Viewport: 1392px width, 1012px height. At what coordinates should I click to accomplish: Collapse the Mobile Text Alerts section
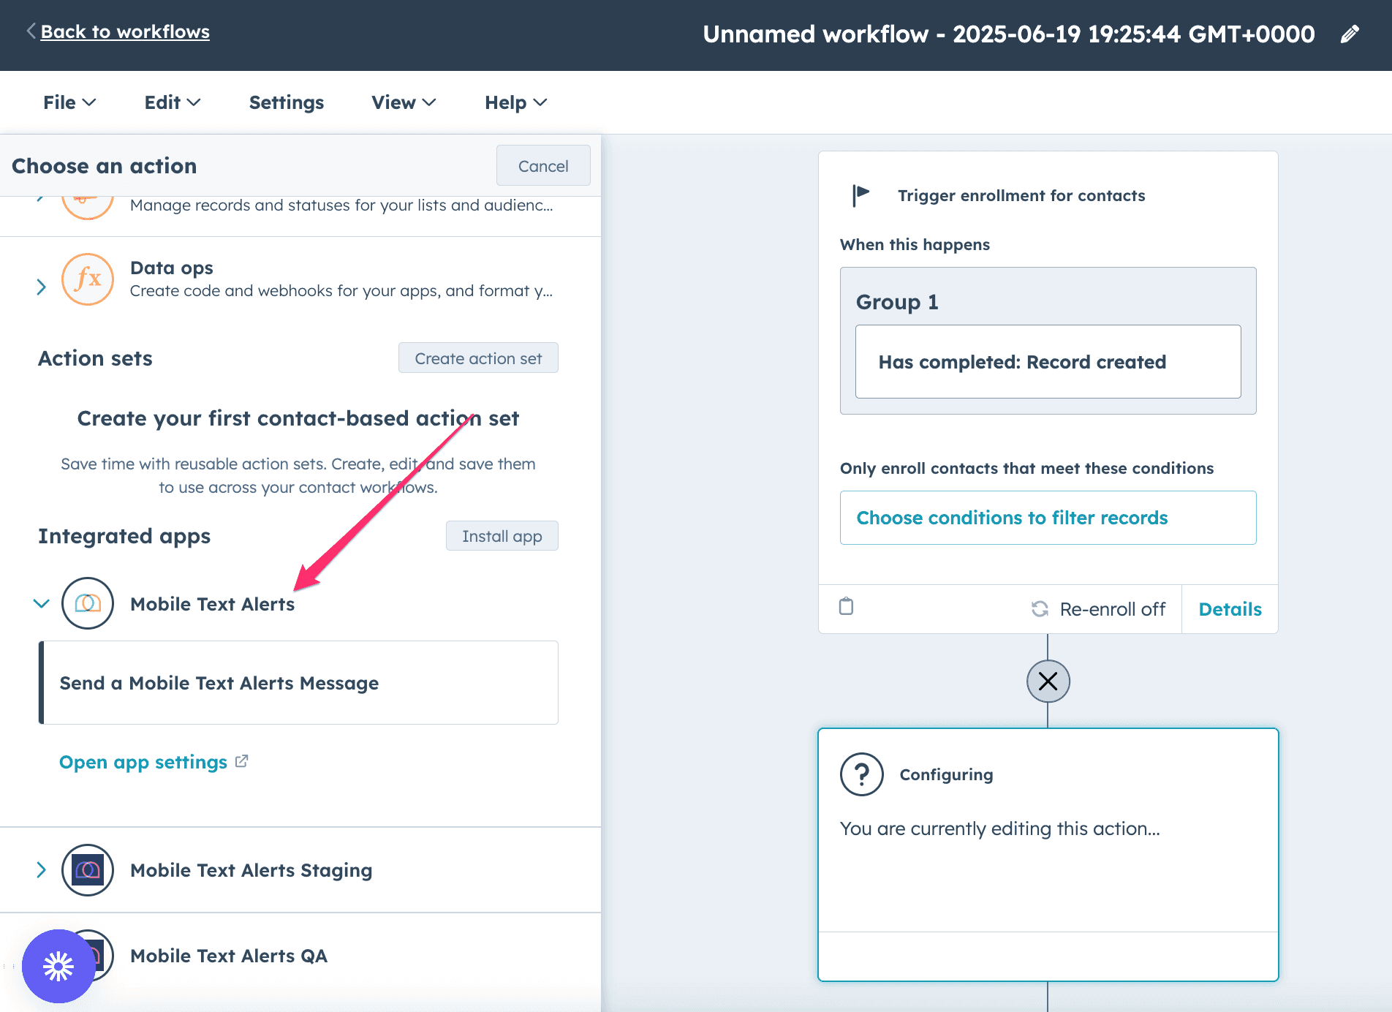click(x=42, y=603)
